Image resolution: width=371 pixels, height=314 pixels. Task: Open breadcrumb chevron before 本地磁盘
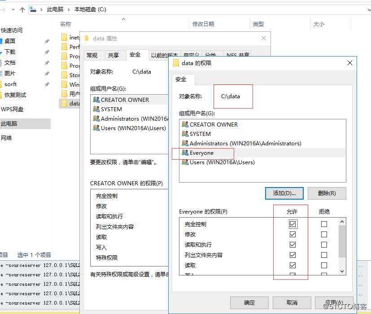69,10
